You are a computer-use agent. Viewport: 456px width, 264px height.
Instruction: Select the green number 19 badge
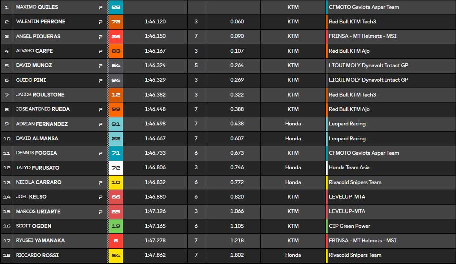(116, 226)
